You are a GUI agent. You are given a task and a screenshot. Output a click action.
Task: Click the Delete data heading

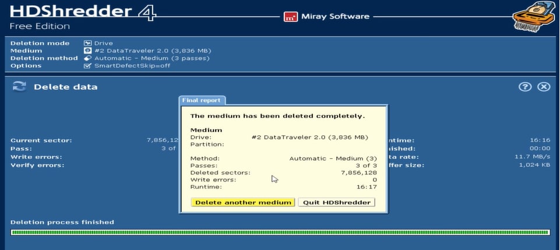click(x=66, y=87)
